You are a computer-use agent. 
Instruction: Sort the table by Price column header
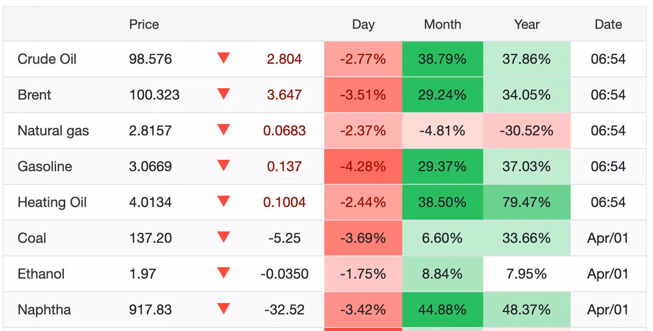click(144, 24)
